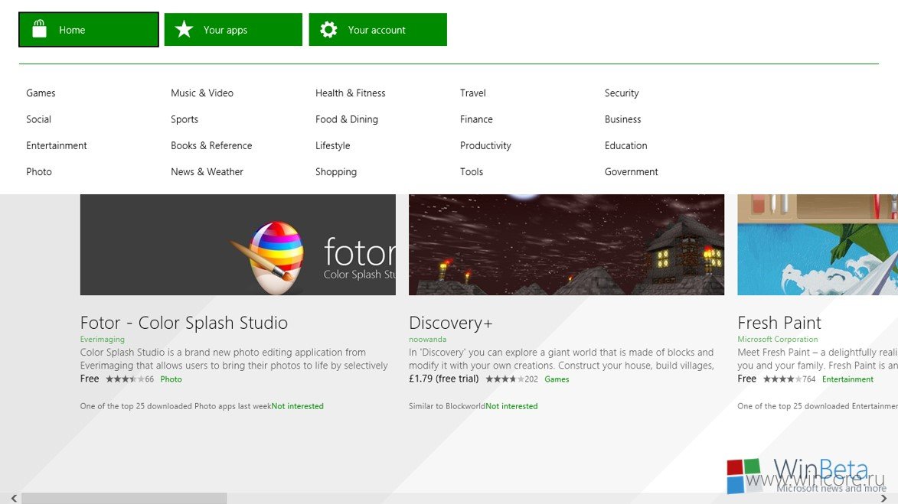The image size is (898, 504).
Task: Click the Discovery+ app title
Action: pos(451,323)
